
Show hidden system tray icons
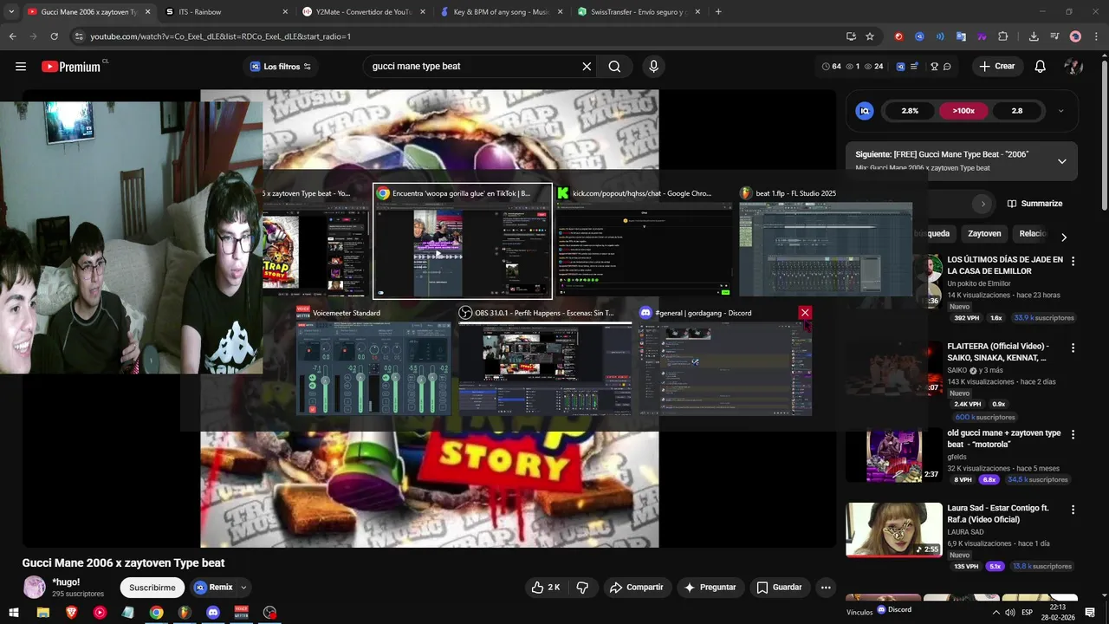tap(996, 612)
